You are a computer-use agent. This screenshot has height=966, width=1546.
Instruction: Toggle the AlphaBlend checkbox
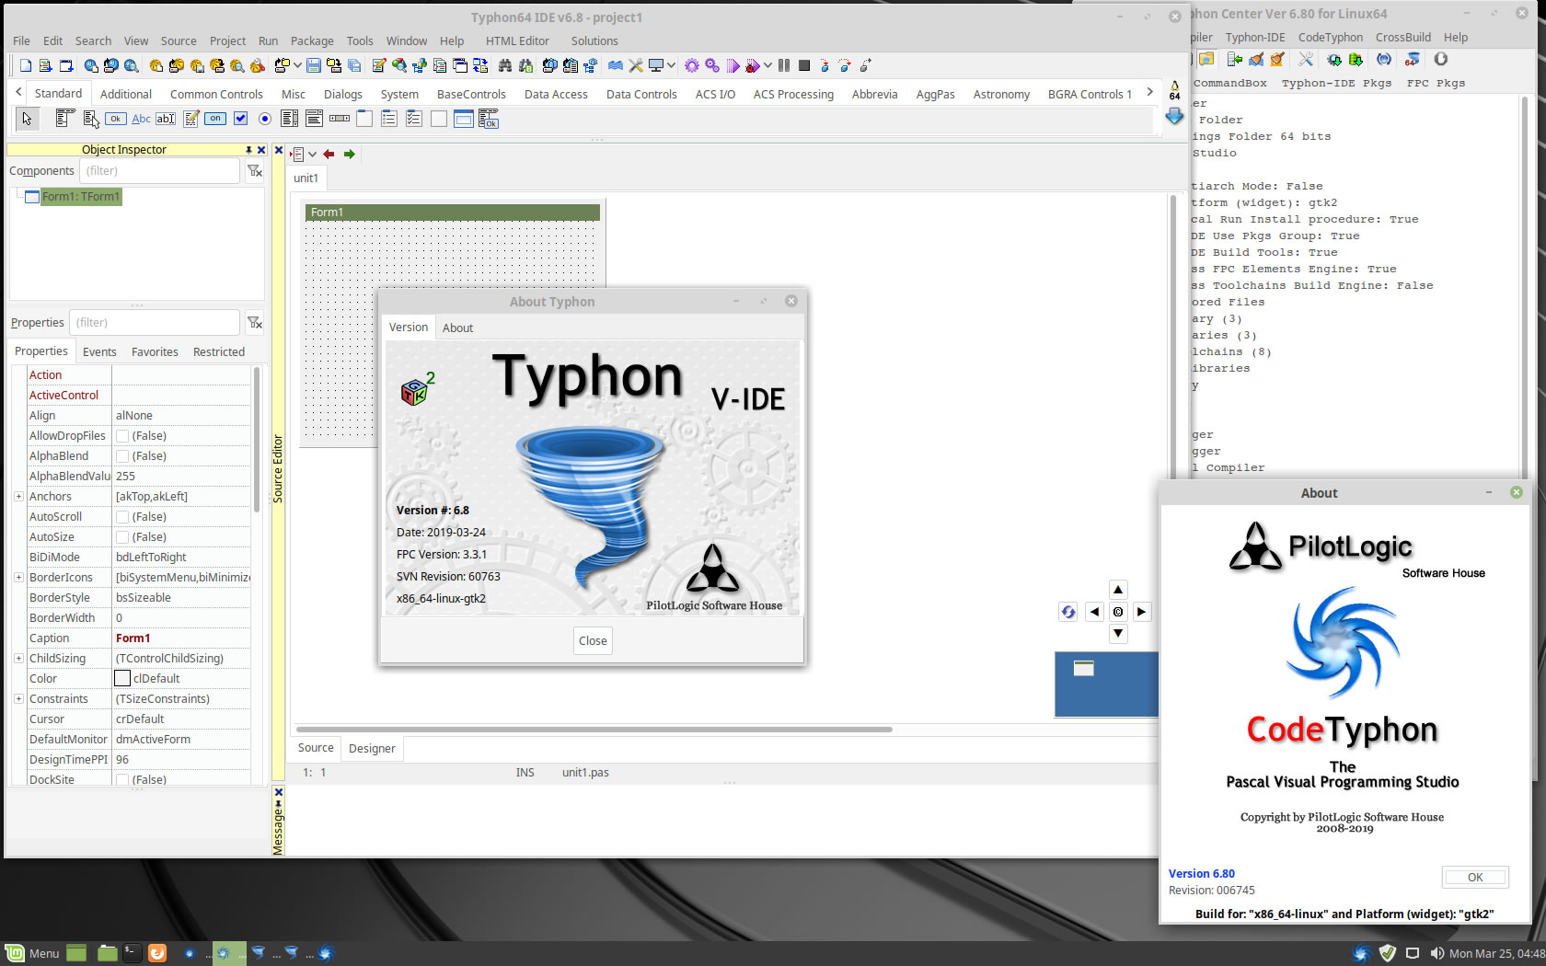[122, 456]
